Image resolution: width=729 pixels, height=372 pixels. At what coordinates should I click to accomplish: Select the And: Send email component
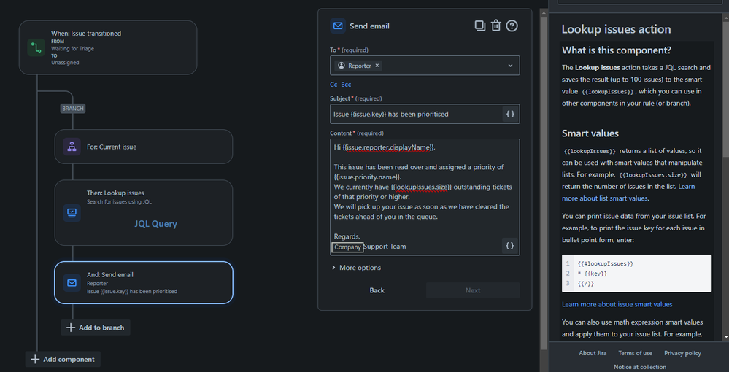(x=144, y=283)
